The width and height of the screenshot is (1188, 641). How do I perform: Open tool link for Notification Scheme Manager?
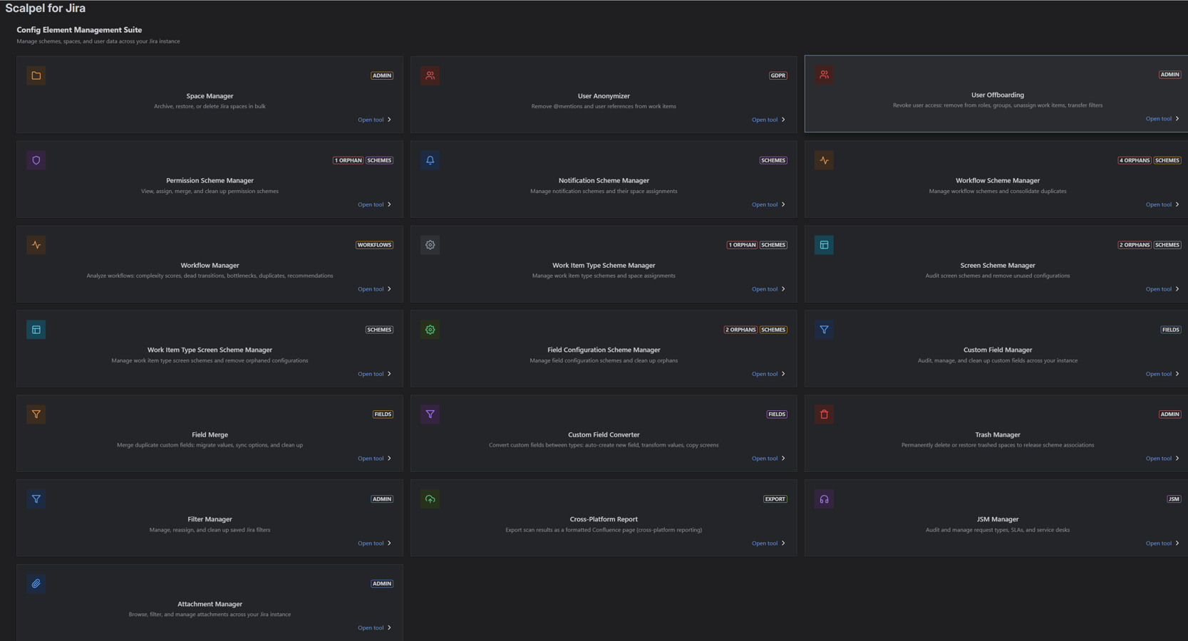point(769,204)
